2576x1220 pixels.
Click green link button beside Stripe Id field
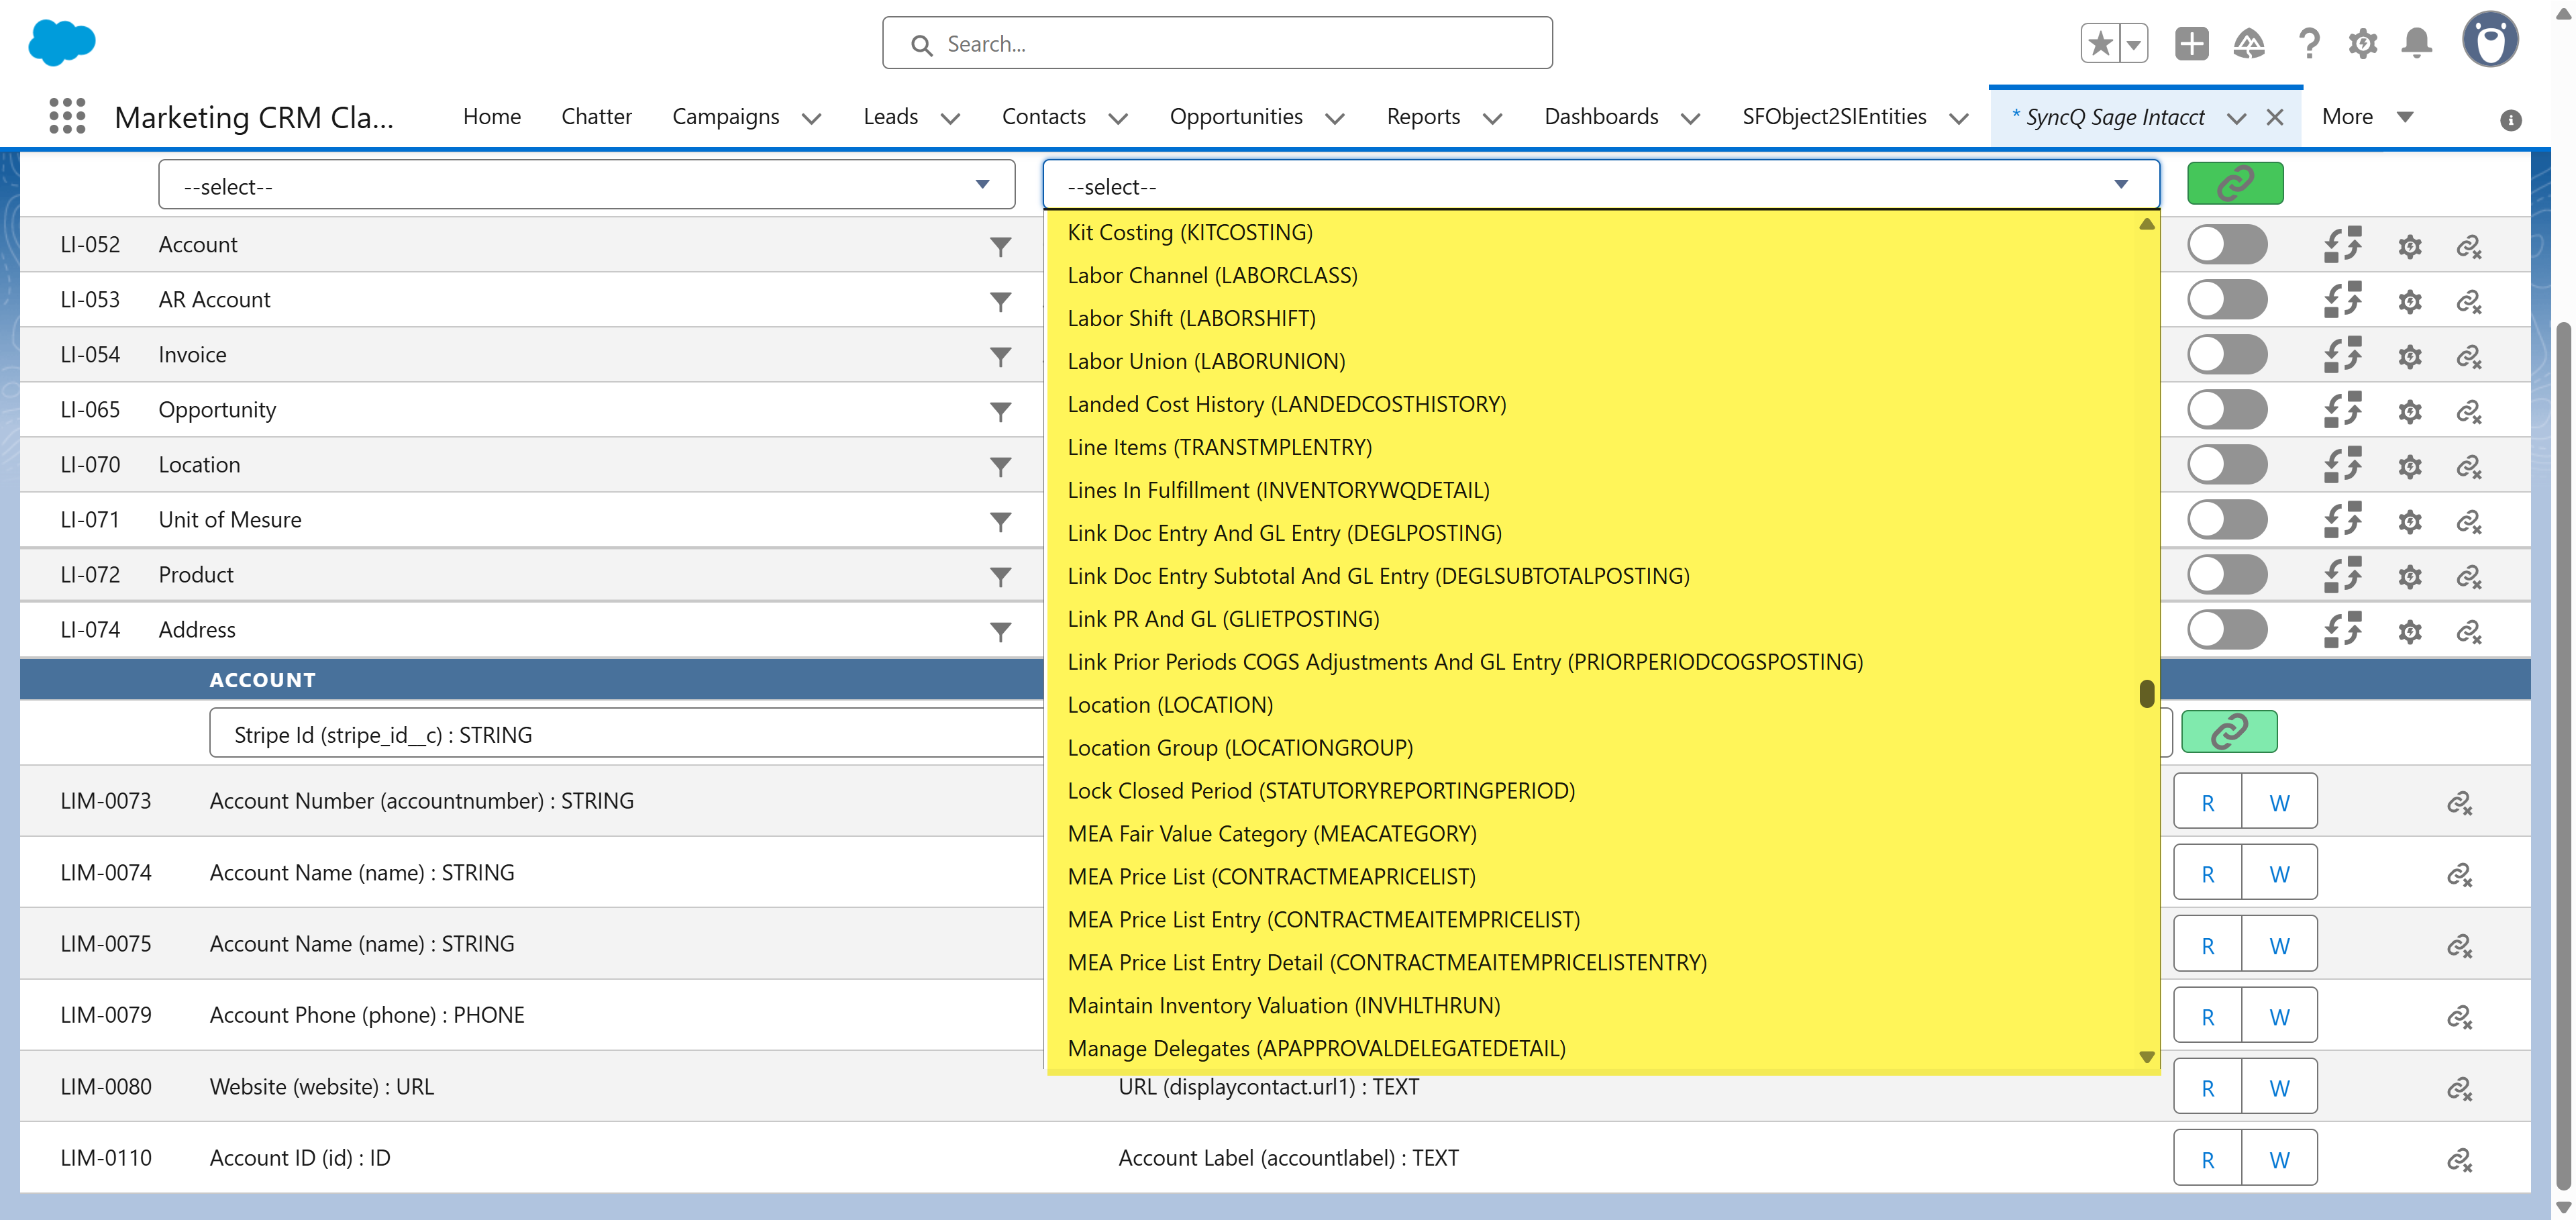tap(2229, 732)
